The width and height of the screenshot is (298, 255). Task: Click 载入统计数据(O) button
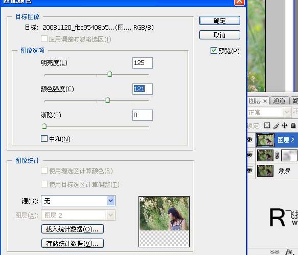click(73, 229)
